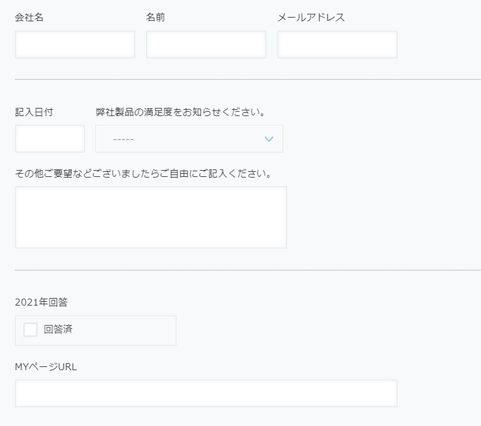This screenshot has width=481, height=426.
Task: Click the 記入日付 date field
Action: pyautogui.click(x=50, y=139)
